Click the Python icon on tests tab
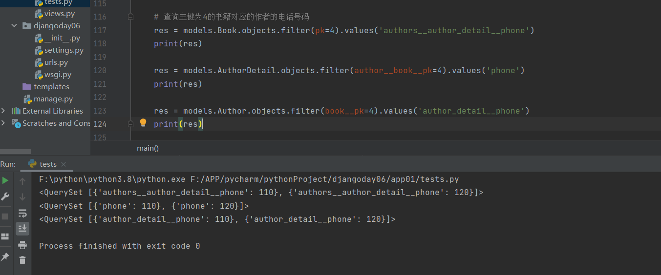The height and width of the screenshot is (275, 661). pos(32,164)
